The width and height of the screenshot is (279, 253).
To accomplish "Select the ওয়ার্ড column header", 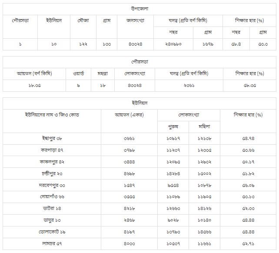I will 79,73.
